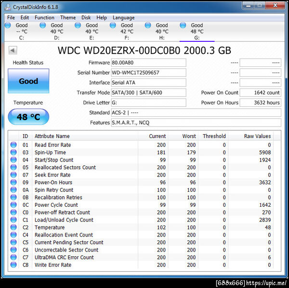Image resolution: width=289 pixels, height=288 pixels.
Task: Open the Help menu
Action: 102,17
